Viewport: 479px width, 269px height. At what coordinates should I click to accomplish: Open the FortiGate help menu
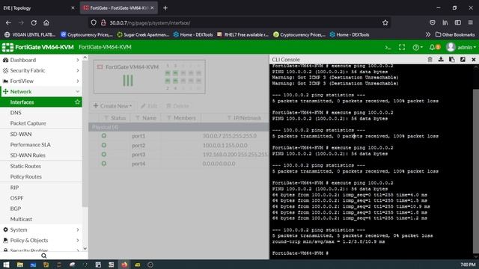click(418, 47)
